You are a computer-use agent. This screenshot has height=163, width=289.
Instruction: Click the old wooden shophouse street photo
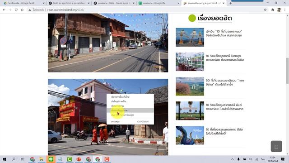tap(108, 43)
